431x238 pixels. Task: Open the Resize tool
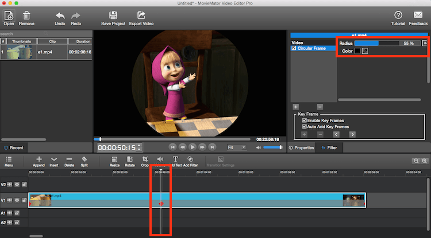tap(114, 162)
